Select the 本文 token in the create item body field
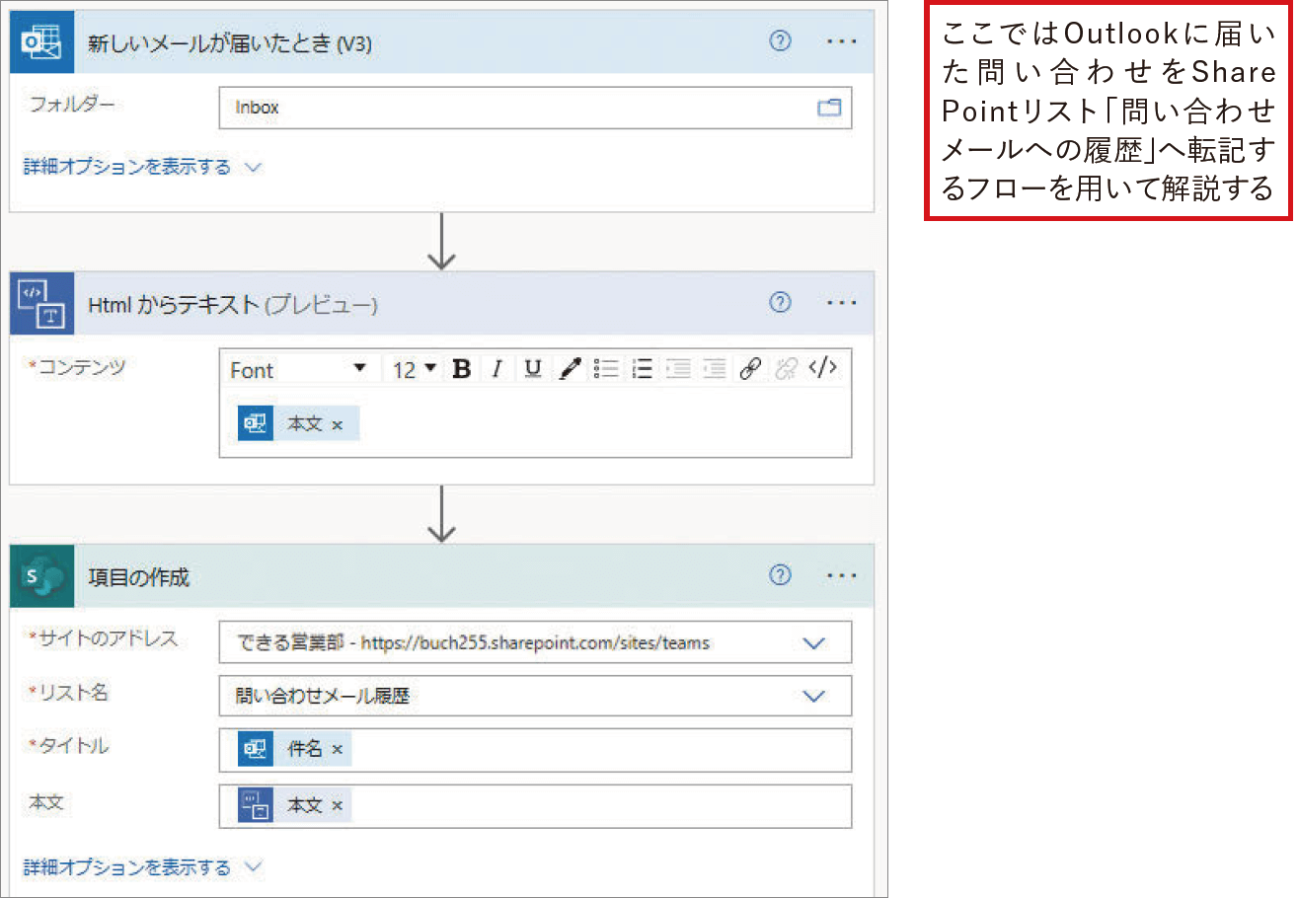1298x898 pixels. click(x=294, y=806)
